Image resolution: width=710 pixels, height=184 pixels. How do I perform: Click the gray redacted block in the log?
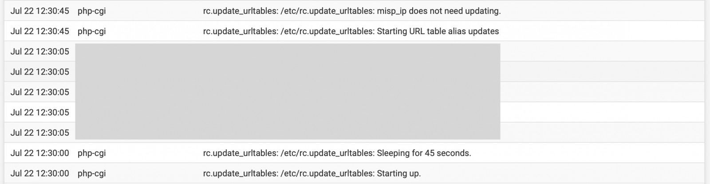(x=288, y=91)
